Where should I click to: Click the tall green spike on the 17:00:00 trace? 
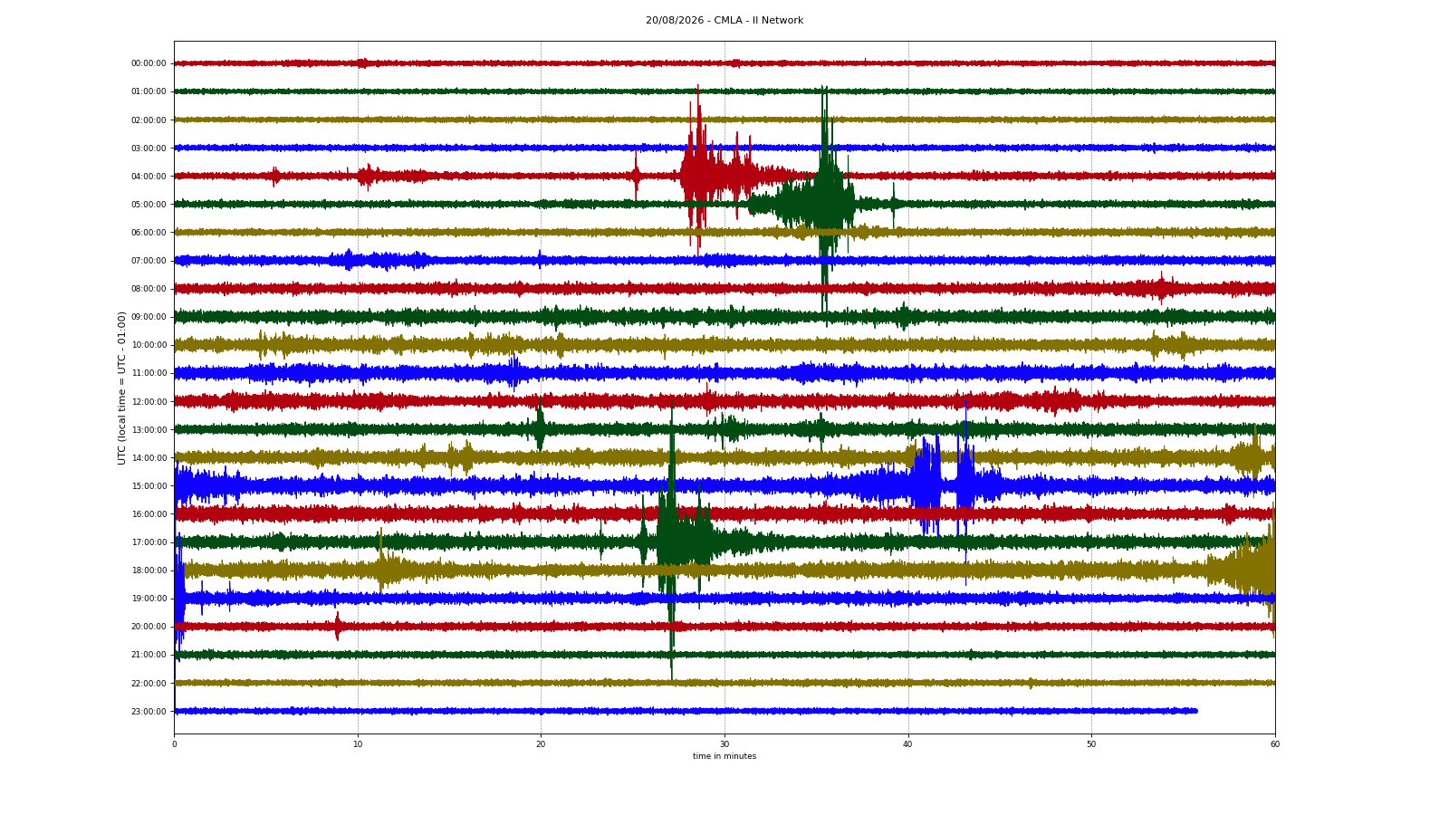point(671,542)
